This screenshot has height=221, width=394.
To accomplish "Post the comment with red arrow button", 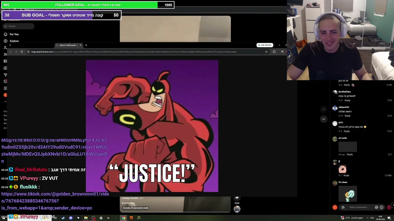I will [389, 207].
